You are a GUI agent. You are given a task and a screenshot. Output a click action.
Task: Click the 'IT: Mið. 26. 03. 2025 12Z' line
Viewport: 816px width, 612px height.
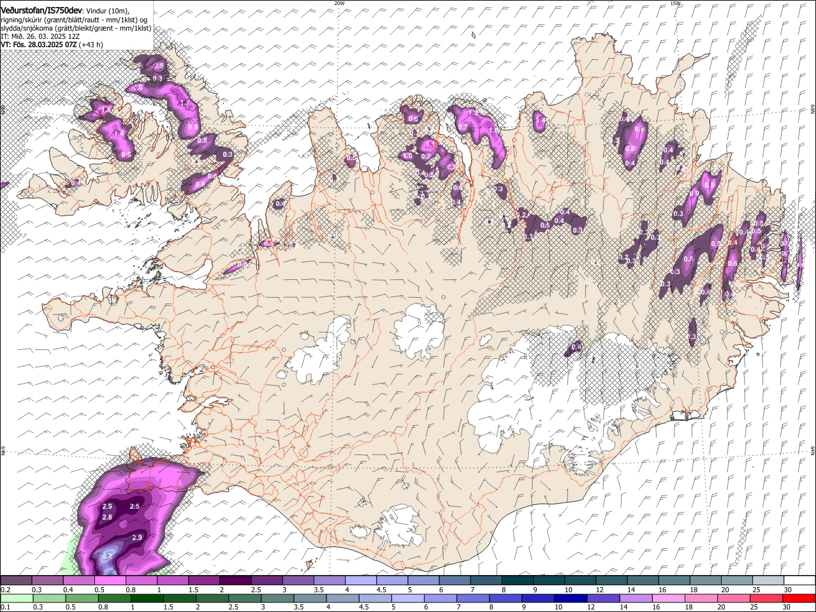[x=40, y=36]
